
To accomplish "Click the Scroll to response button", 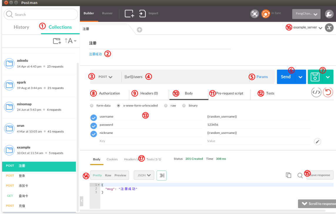I will 317,204.
